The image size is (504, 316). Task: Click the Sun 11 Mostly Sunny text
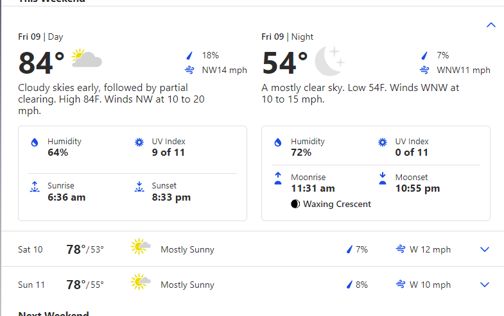pos(187,285)
